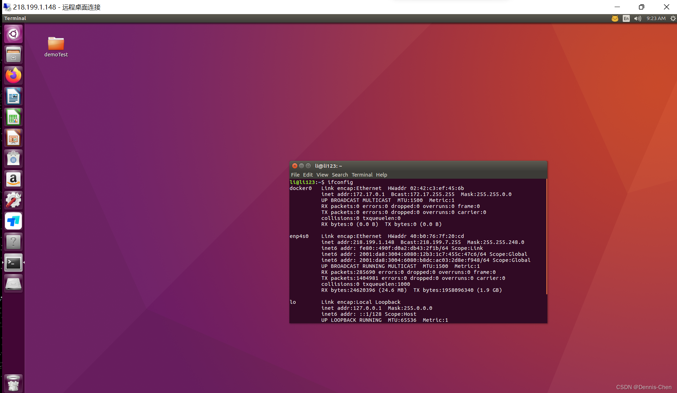Click the lo interface name

point(293,302)
